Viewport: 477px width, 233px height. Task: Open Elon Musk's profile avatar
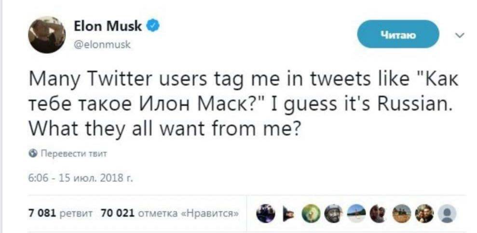point(47,35)
